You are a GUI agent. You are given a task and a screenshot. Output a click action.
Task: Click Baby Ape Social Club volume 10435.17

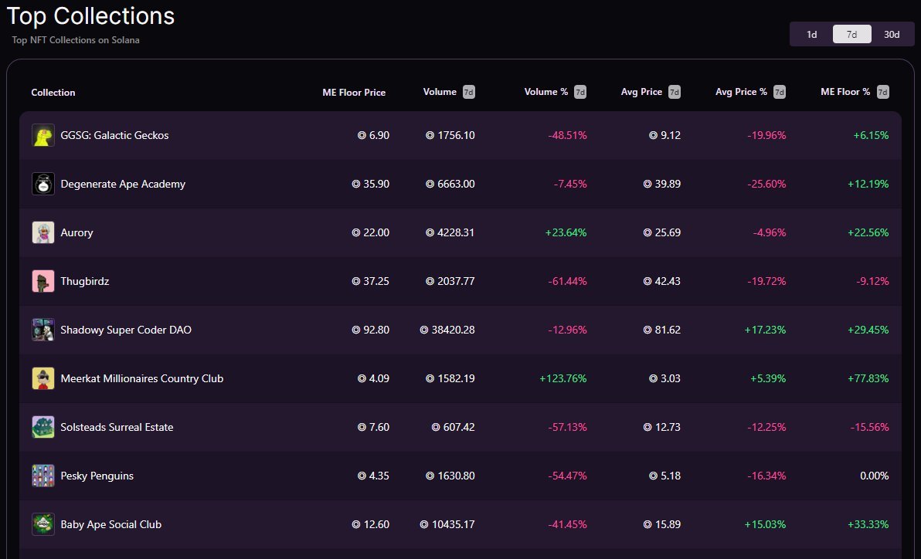(x=447, y=524)
